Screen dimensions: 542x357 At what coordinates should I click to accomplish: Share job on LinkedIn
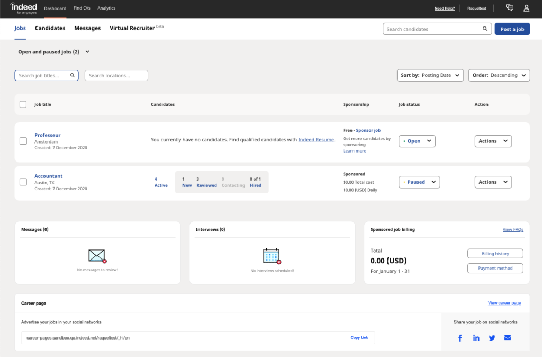[x=476, y=337]
